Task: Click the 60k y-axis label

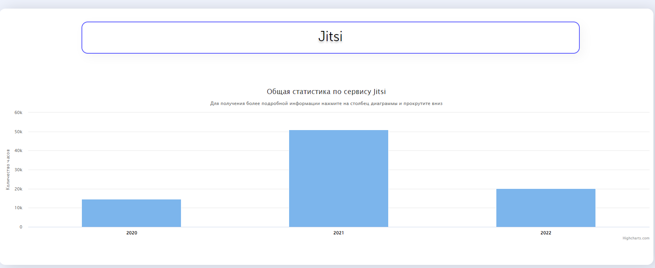Action: 18,112
